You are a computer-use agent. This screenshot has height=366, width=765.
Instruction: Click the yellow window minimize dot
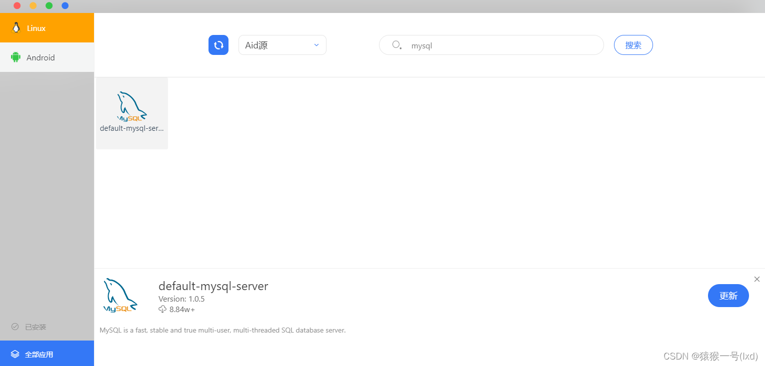pos(33,6)
